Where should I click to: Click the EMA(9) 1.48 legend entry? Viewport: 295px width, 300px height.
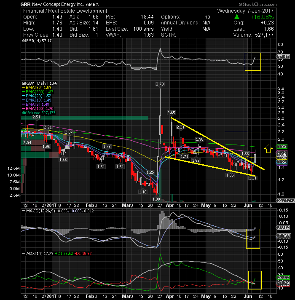(x=36, y=104)
